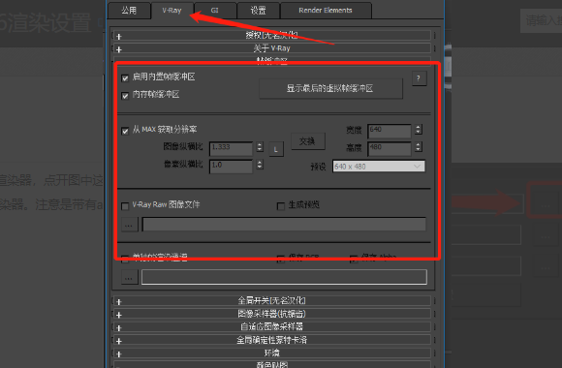Image resolution: width=562 pixels, height=368 pixels.
Task: Click the 宽度 640 field
Action: [x=390, y=131]
